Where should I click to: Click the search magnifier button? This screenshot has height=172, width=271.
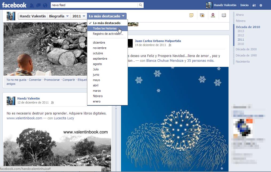coord(140,5)
